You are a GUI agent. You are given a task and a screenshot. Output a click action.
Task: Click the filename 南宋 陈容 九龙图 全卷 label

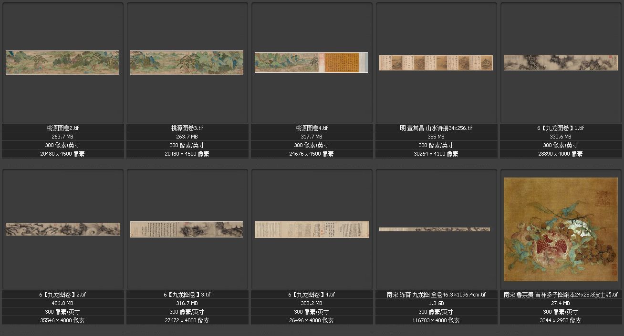(436, 295)
